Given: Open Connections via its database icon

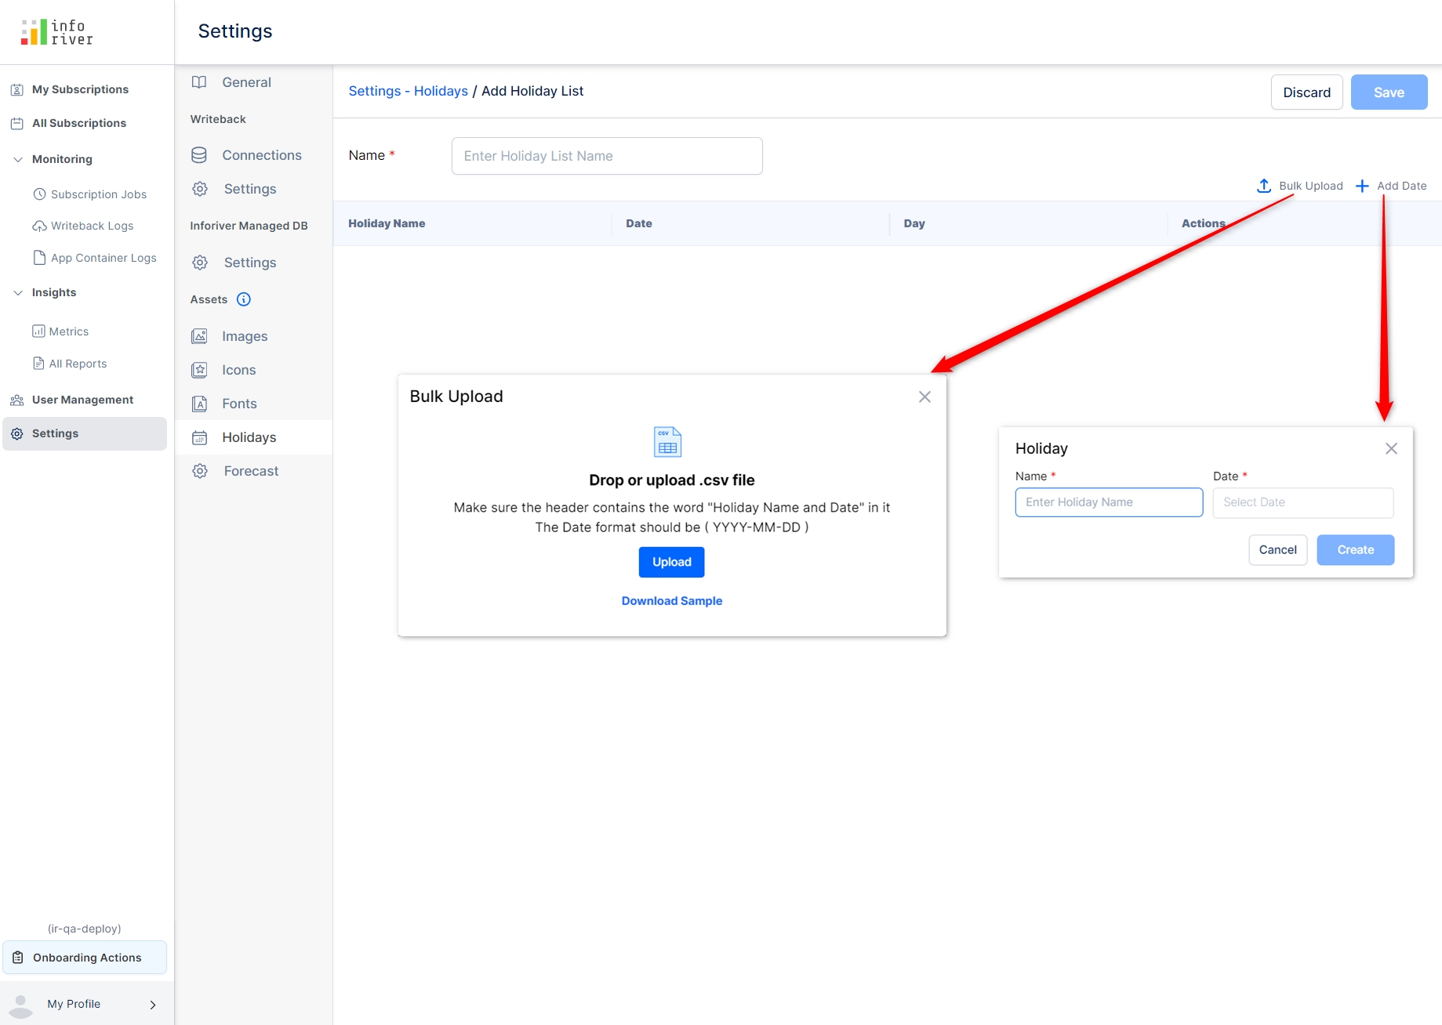Looking at the screenshot, I should point(199,155).
